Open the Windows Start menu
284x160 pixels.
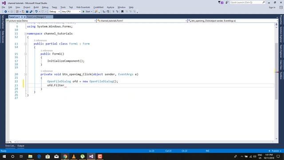point(4,156)
